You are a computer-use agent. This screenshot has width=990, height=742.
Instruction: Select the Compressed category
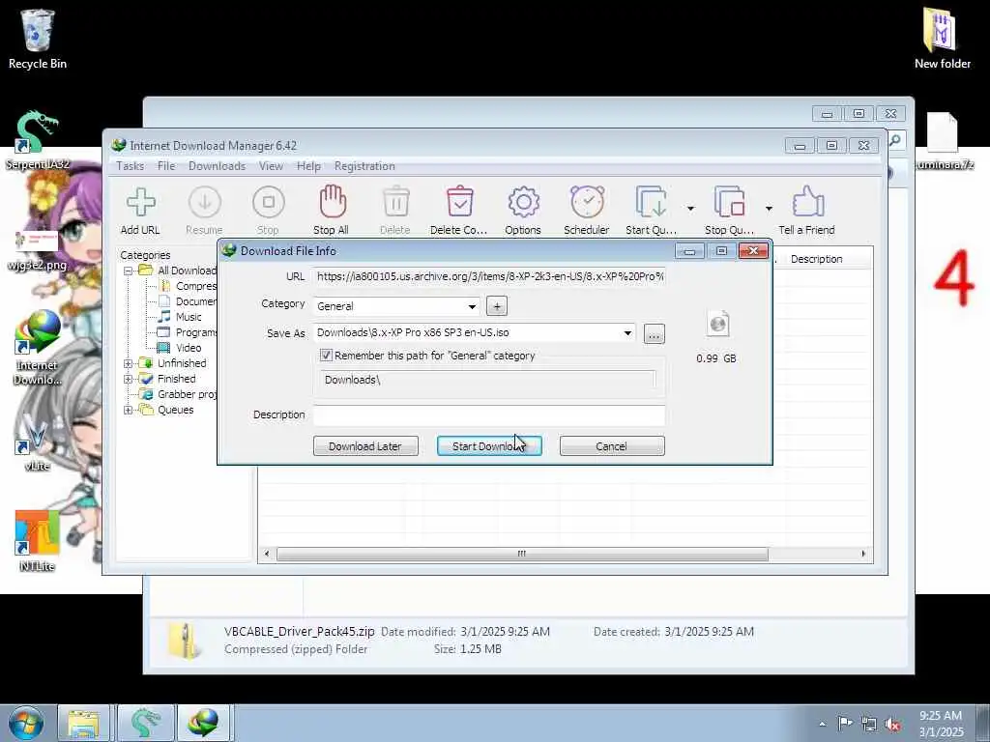[x=195, y=286]
